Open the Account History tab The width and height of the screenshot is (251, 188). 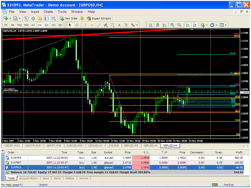(29, 178)
